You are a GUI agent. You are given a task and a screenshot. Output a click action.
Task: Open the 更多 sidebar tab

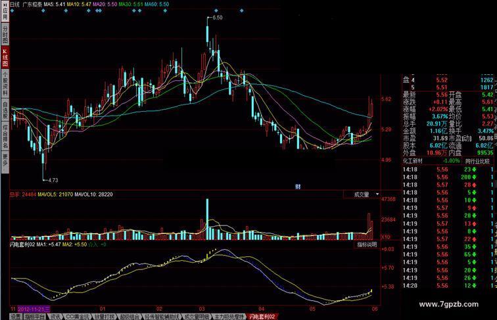(x=5, y=160)
